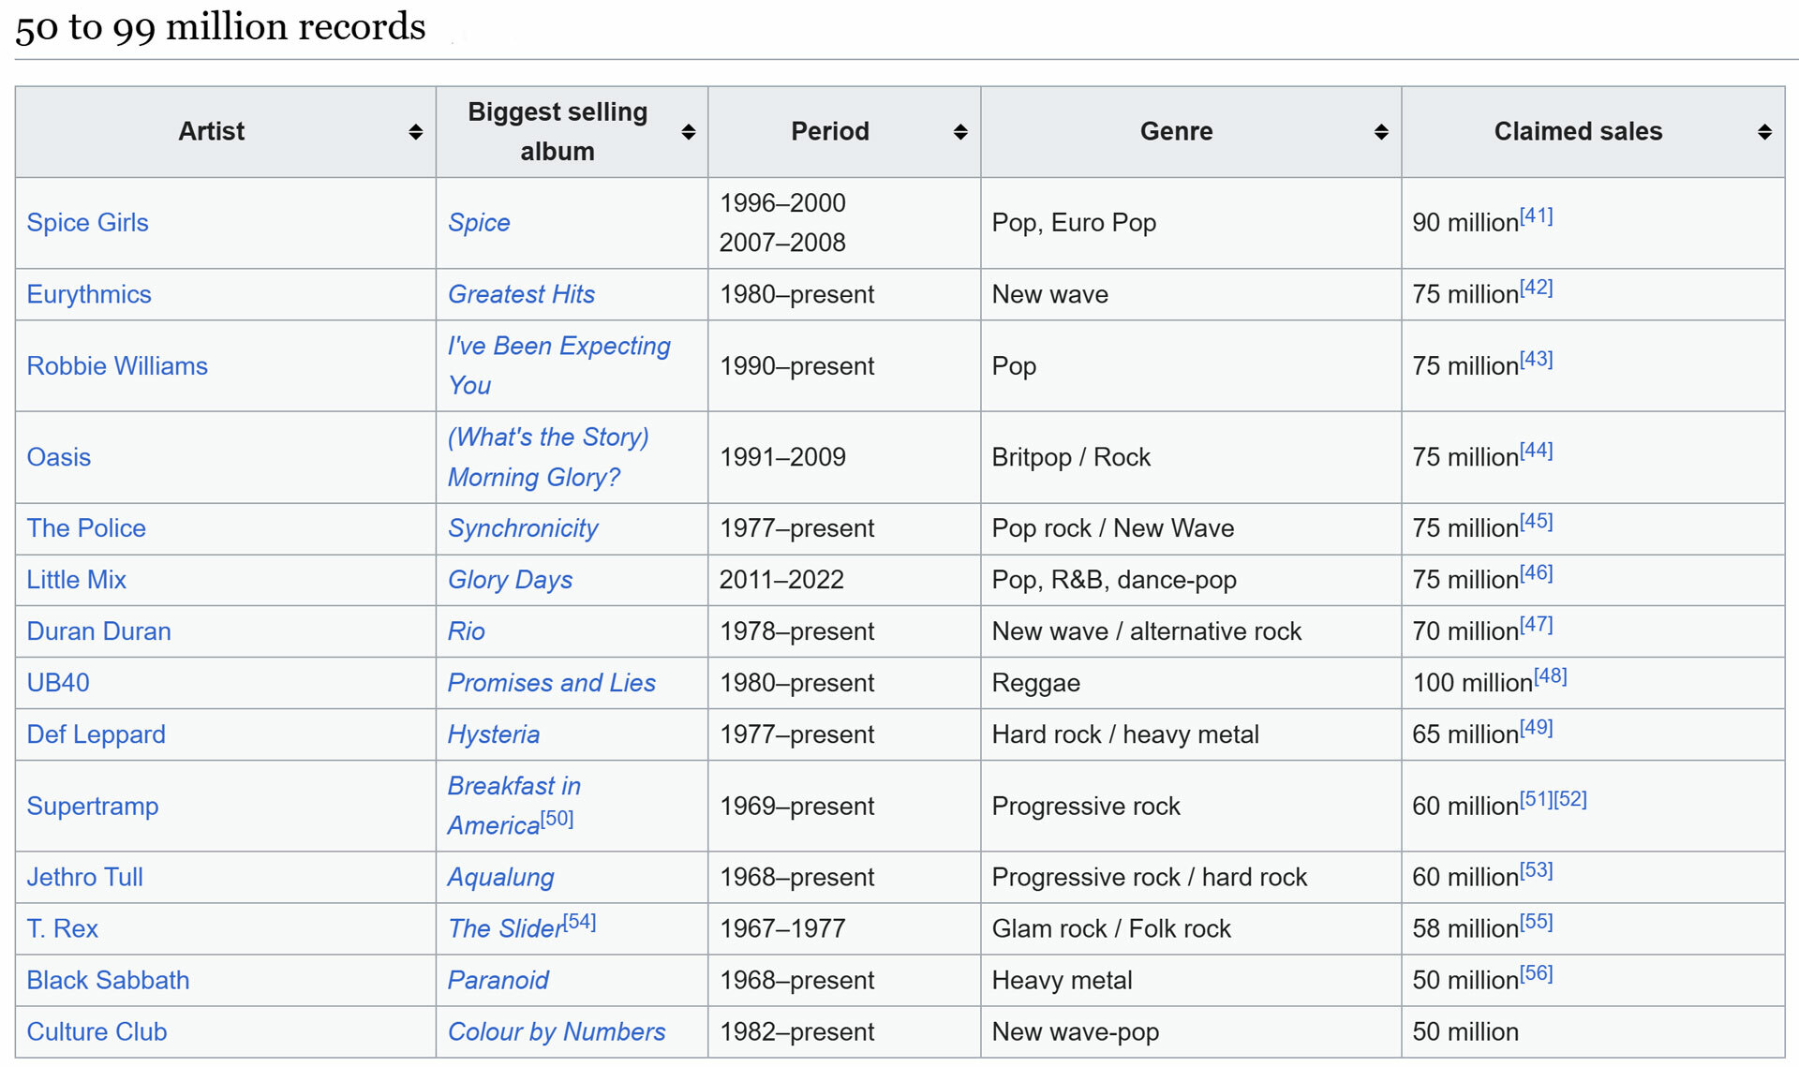Viewport: 1799px width, 1067px height.
Task: Open the Eurythmics artist link
Action: click(x=89, y=294)
